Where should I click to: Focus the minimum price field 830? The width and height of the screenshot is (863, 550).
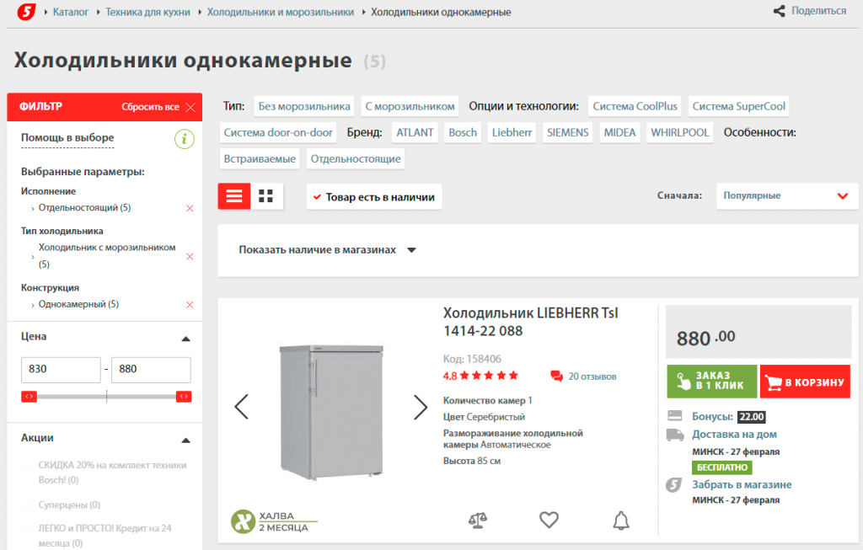tap(61, 370)
